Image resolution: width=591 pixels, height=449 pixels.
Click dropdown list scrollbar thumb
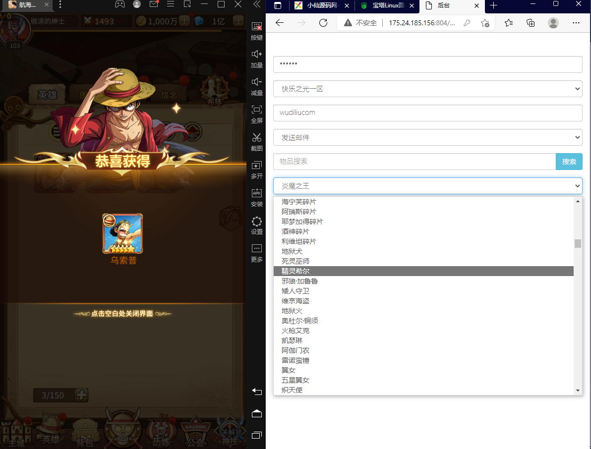pos(578,243)
